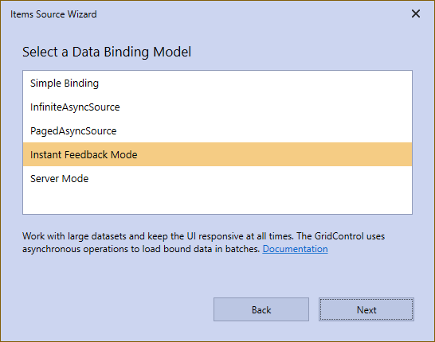Click the Select a Data Binding Model heading
This screenshot has width=435, height=342.
pos(107,52)
